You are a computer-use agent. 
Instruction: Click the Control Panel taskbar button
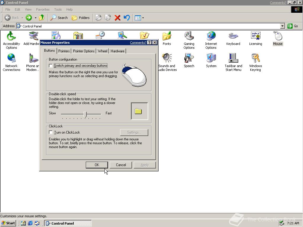tap(68, 223)
